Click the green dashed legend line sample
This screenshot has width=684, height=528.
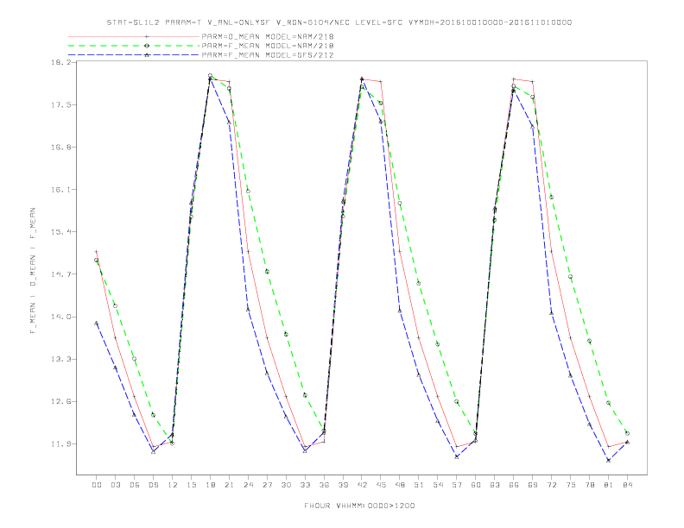pos(134,46)
